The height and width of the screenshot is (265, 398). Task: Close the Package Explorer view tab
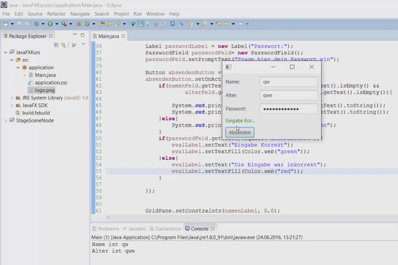tap(51, 36)
